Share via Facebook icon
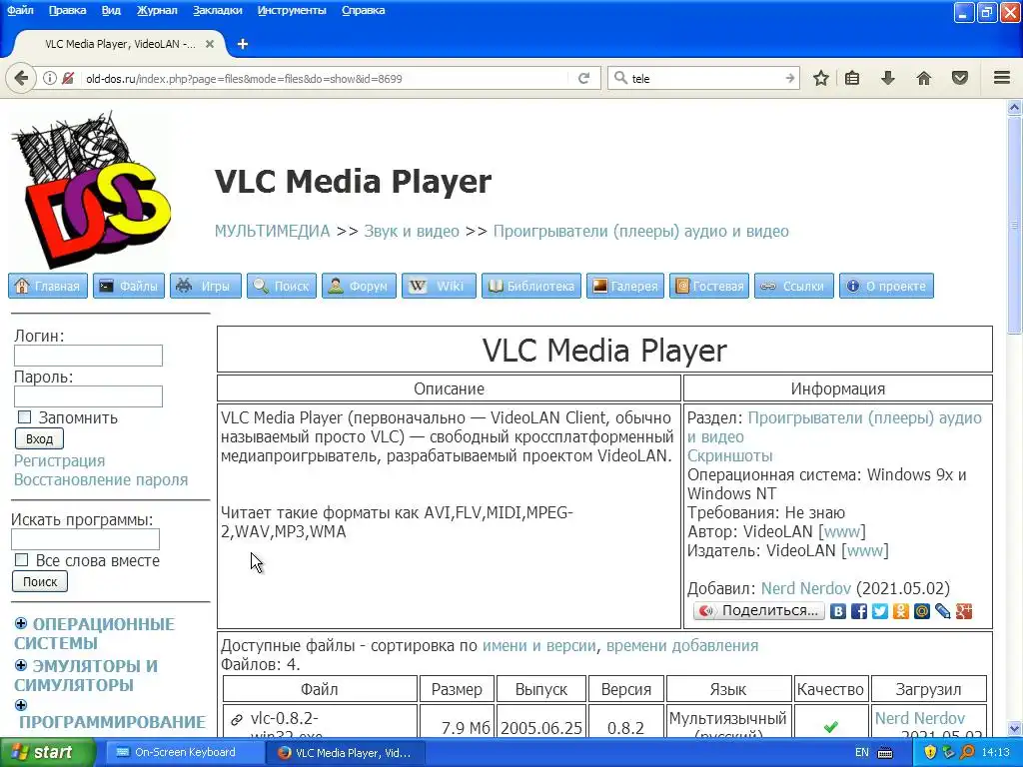1023x767 pixels. (859, 611)
